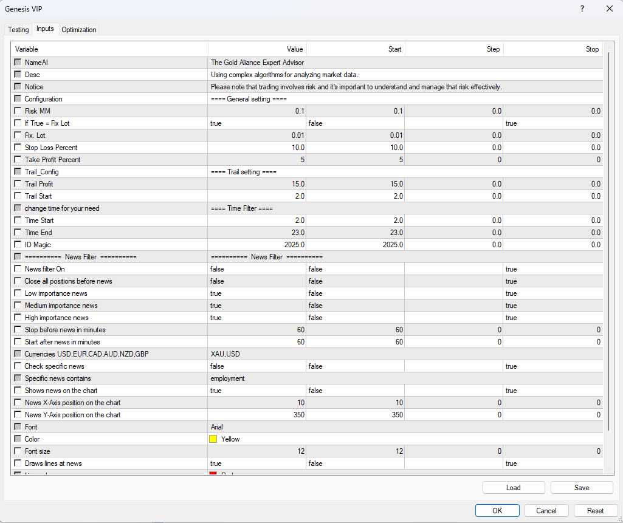Check the Font size variable checkbox
The image size is (623, 523).
point(18,451)
